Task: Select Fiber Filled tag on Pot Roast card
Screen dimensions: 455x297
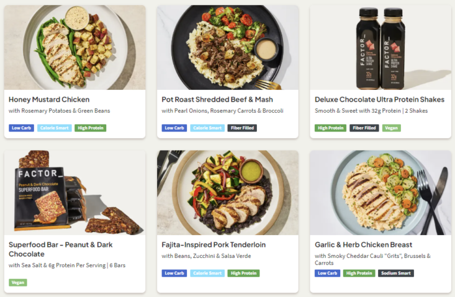Action: coord(242,128)
